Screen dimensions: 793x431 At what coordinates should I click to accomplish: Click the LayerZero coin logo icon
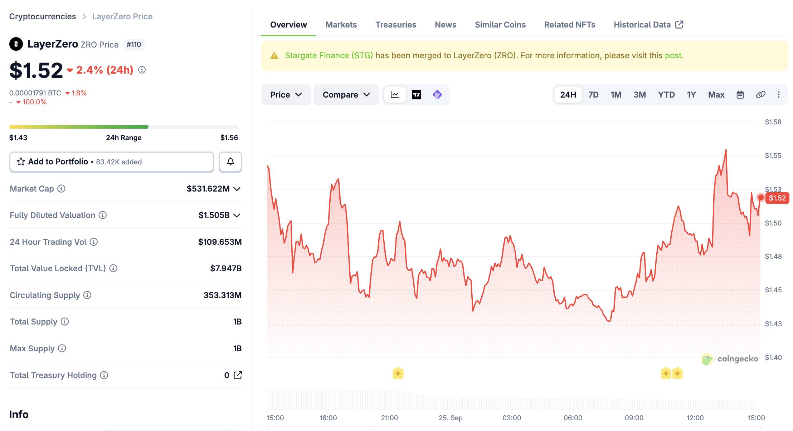(16, 44)
